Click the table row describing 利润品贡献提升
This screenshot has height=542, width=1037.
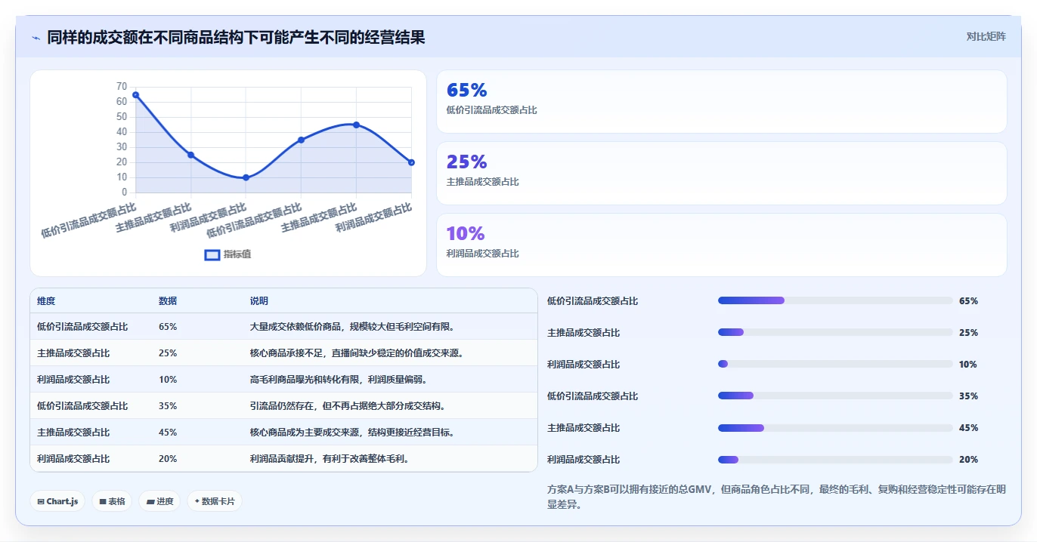coord(283,459)
